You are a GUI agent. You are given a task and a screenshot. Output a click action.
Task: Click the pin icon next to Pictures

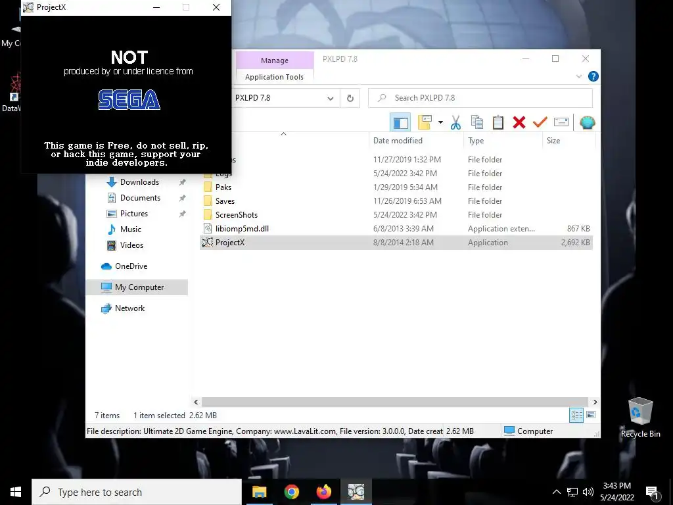[183, 214]
